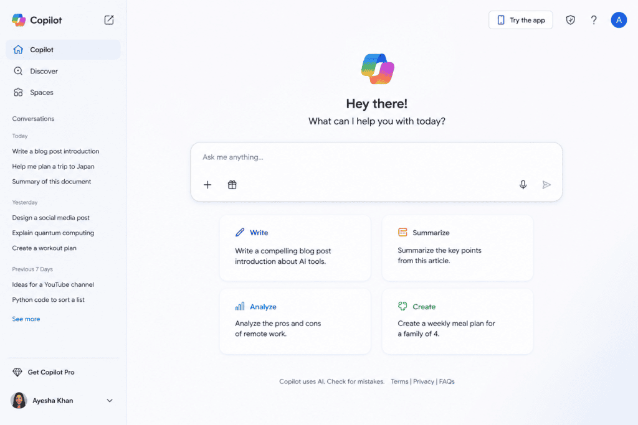Screen dimensions: 638x425
Task: Click See more conversations link
Action: pyautogui.click(x=26, y=319)
